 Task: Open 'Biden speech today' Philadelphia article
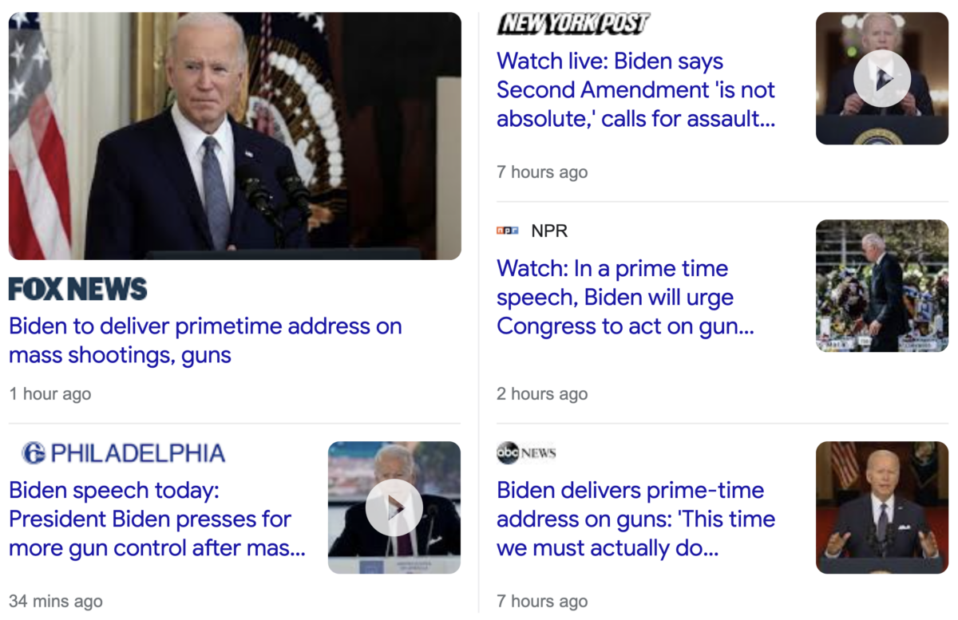[x=157, y=519]
